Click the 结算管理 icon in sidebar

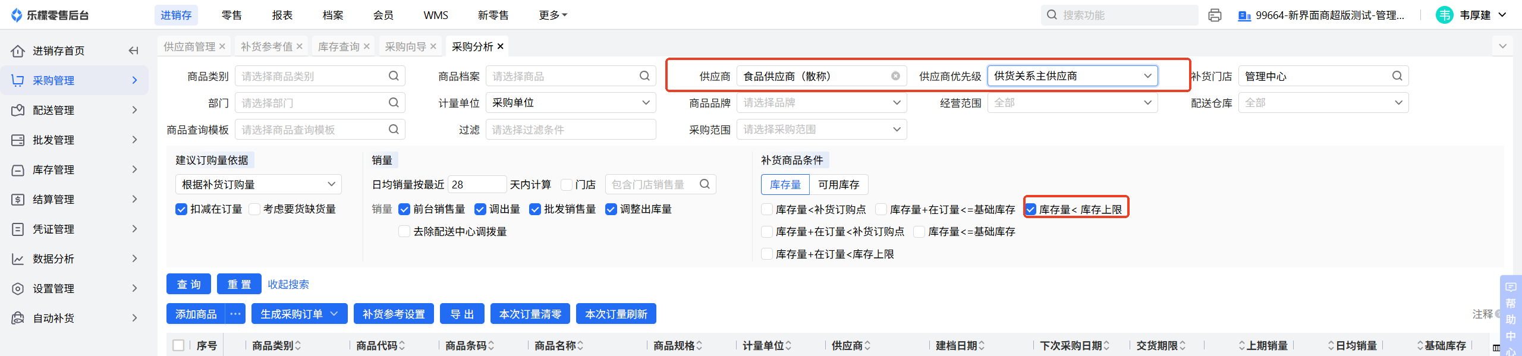[x=18, y=199]
